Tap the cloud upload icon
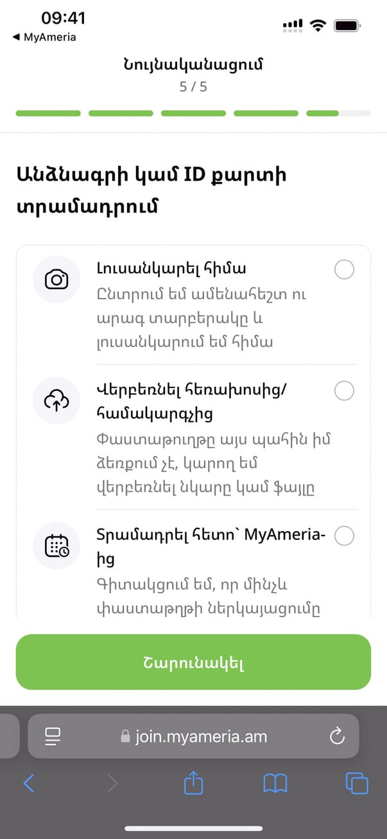Screen dimensions: 387x839 [x=56, y=400]
